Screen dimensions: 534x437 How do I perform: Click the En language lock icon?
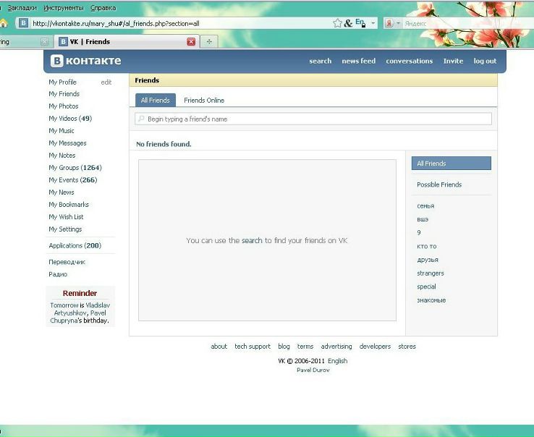pyautogui.click(x=360, y=23)
